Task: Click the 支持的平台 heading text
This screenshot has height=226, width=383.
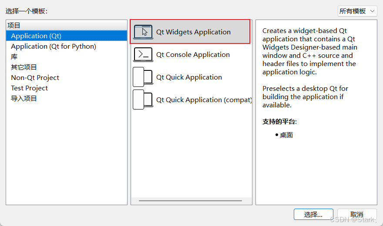Action: tap(279, 122)
